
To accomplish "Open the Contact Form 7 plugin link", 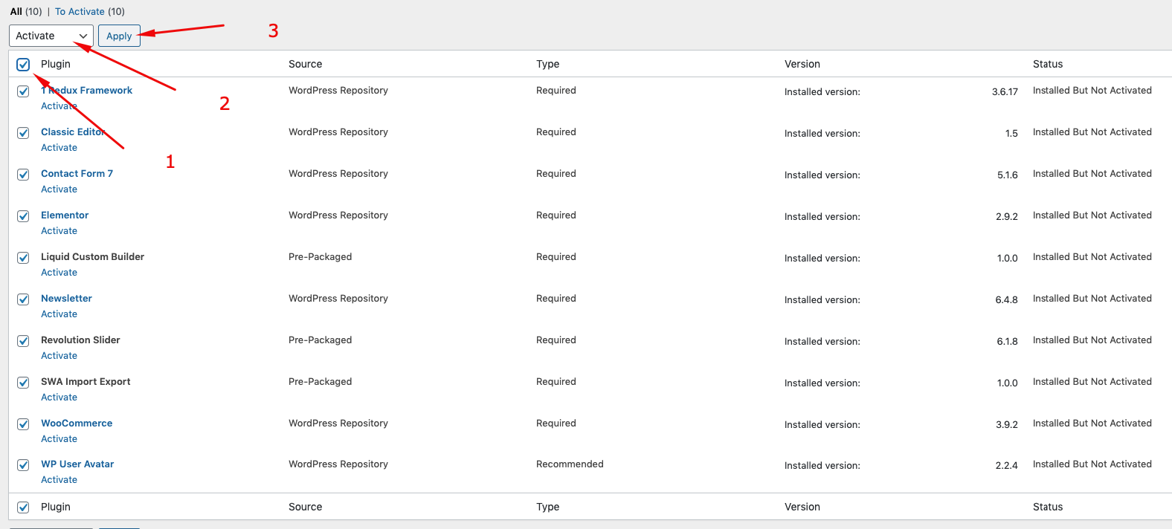I will (x=77, y=173).
